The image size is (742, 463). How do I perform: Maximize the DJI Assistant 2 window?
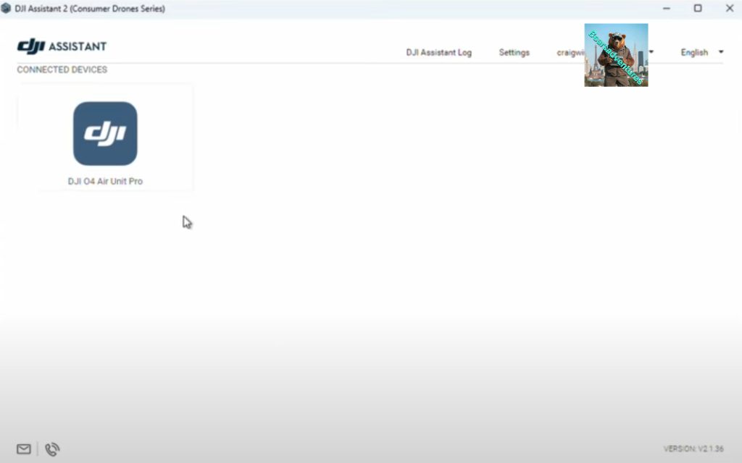[698, 9]
